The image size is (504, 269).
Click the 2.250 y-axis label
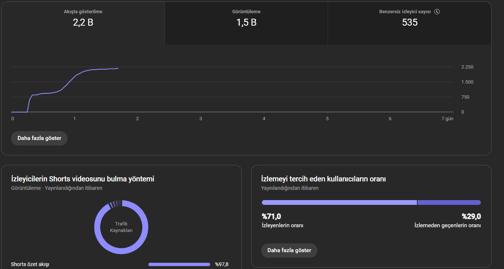467,67
